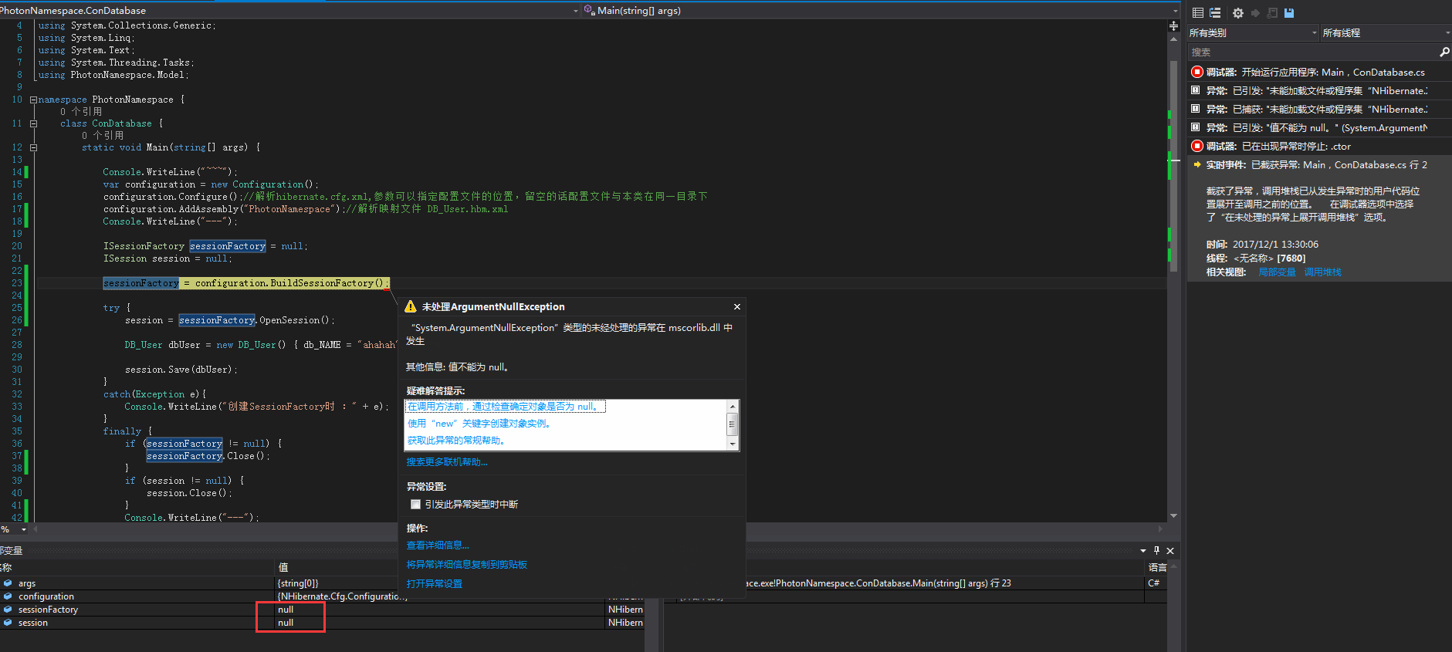Click the sessionFactory null value cell

coord(440,610)
